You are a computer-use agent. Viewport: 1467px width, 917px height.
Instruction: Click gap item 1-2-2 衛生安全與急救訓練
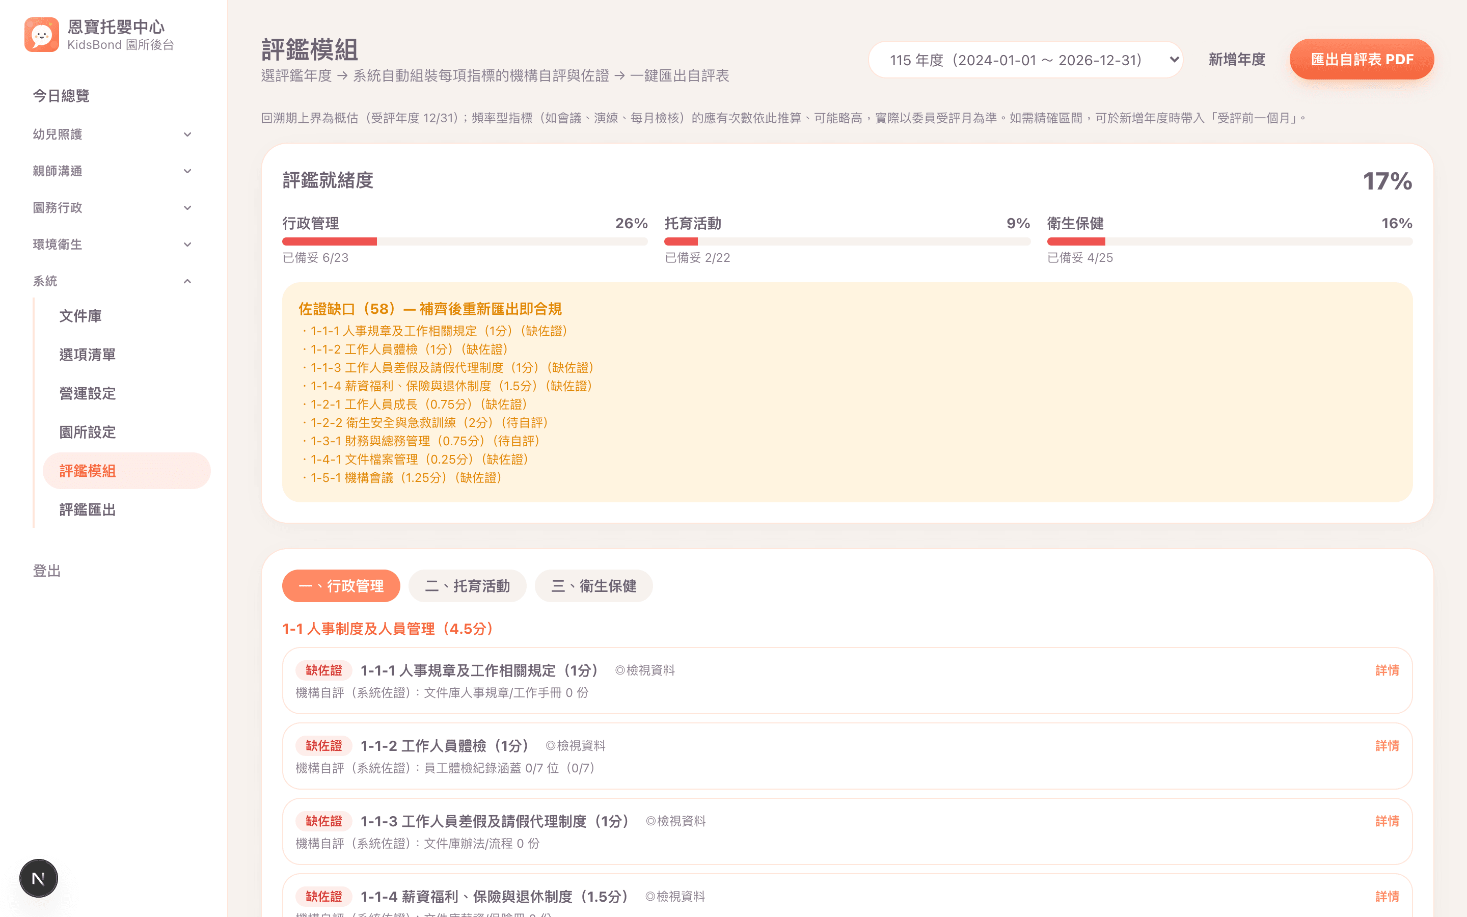tap(425, 423)
